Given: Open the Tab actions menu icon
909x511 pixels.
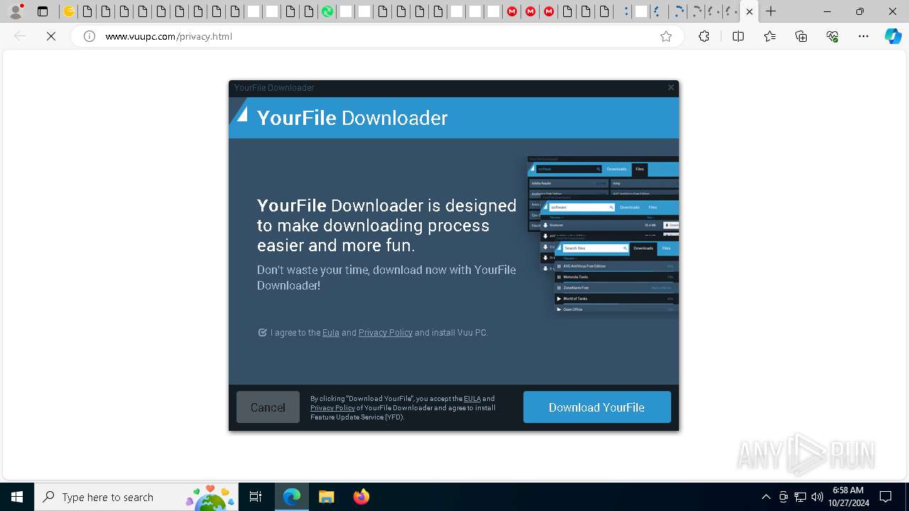Looking at the screenshot, I should pos(43,11).
